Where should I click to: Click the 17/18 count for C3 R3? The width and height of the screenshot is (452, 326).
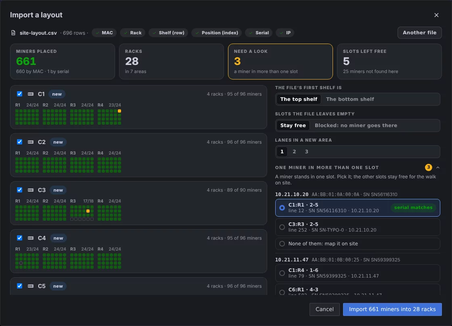point(88,201)
